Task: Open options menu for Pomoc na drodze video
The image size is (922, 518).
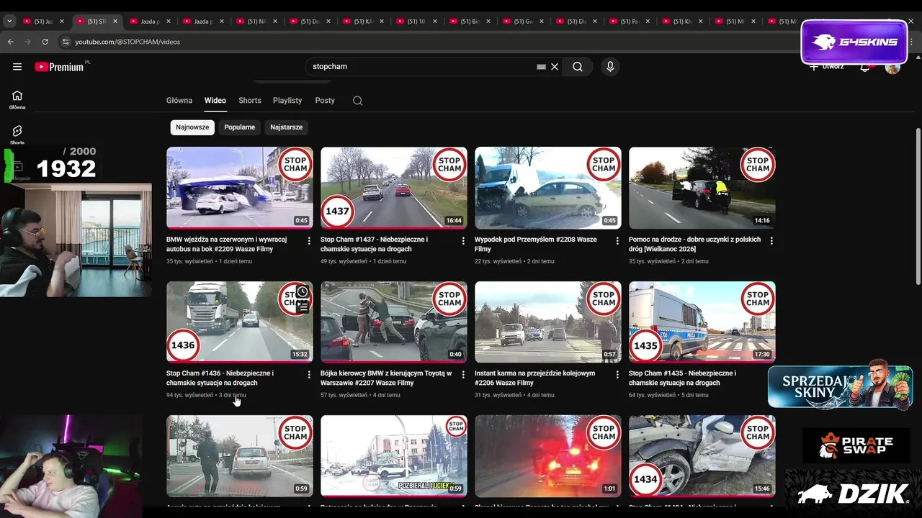Action: pos(771,241)
